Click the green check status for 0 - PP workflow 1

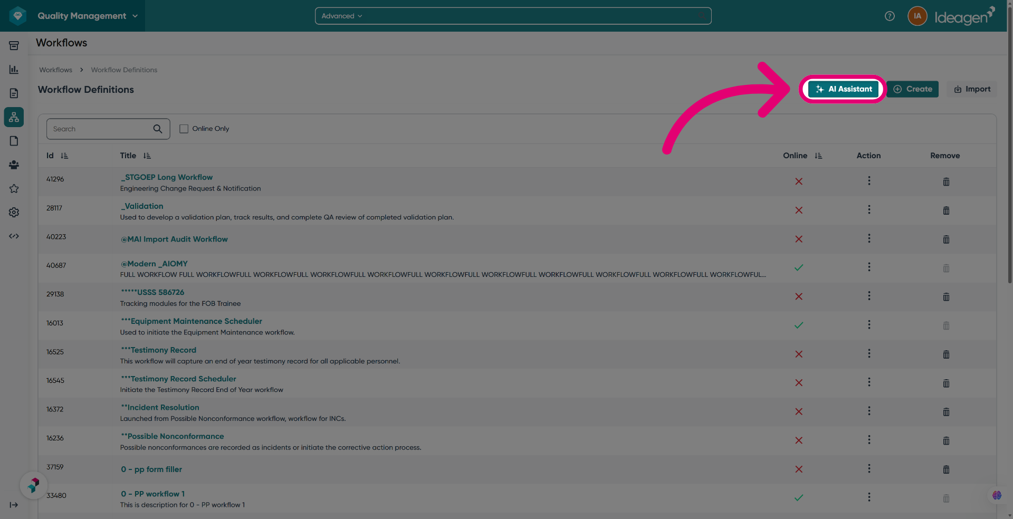pos(799,498)
